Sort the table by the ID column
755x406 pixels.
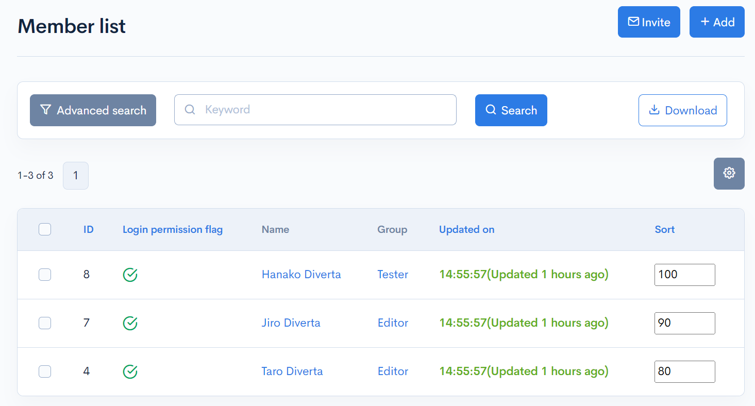89,229
